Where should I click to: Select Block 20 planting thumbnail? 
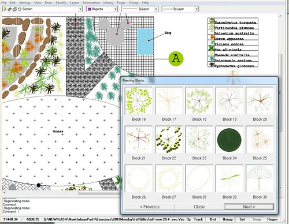click(260, 100)
